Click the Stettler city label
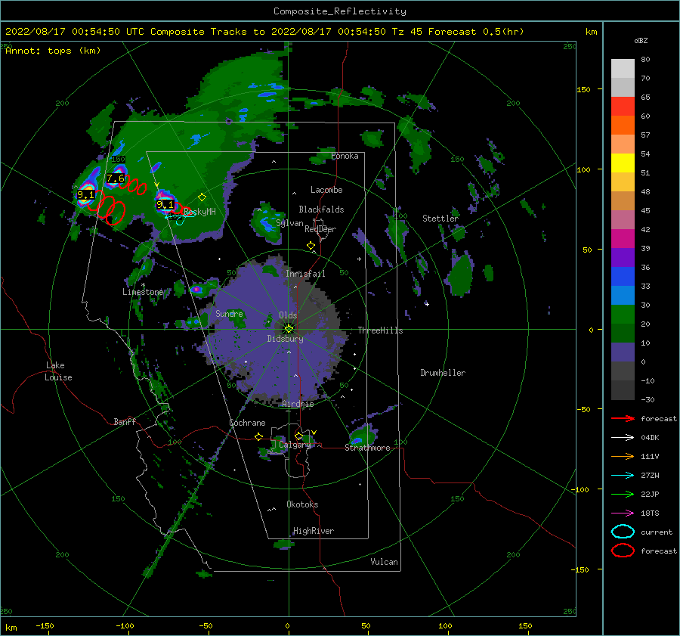 pos(440,219)
